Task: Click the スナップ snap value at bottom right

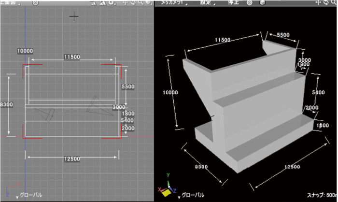Action: [x=321, y=195]
